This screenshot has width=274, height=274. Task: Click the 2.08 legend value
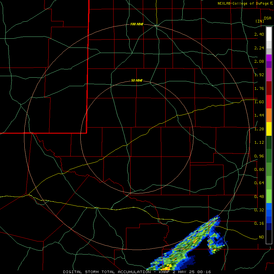[259, 61]
